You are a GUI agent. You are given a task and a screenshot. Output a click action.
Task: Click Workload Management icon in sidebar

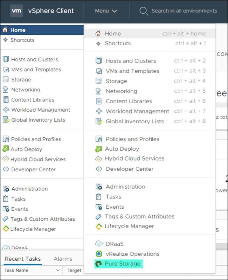click(6, 110)
